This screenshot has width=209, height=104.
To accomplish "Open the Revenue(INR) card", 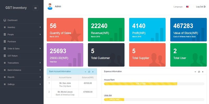I will (x=106, y=30).
